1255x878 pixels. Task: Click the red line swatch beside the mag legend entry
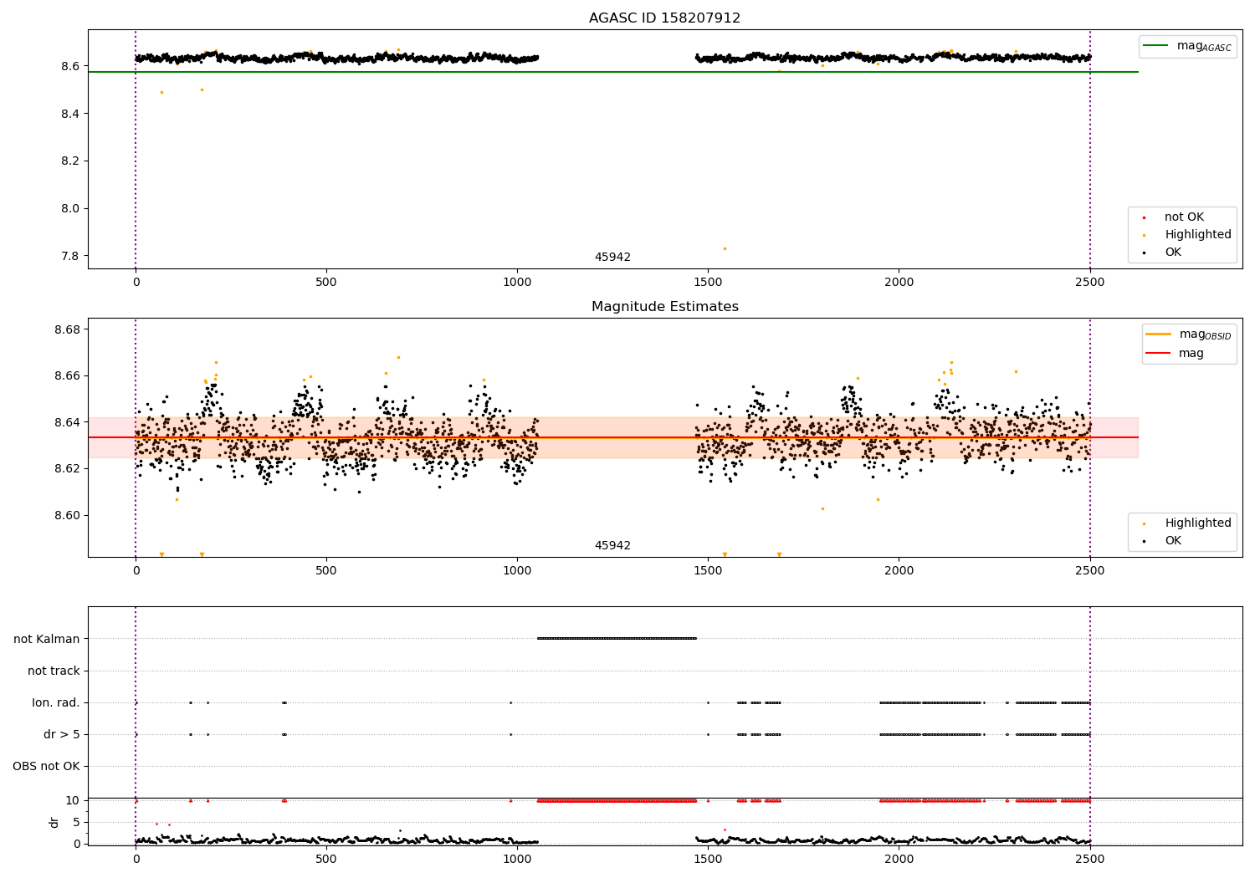pyautogui.click(x=1159, y=353)
